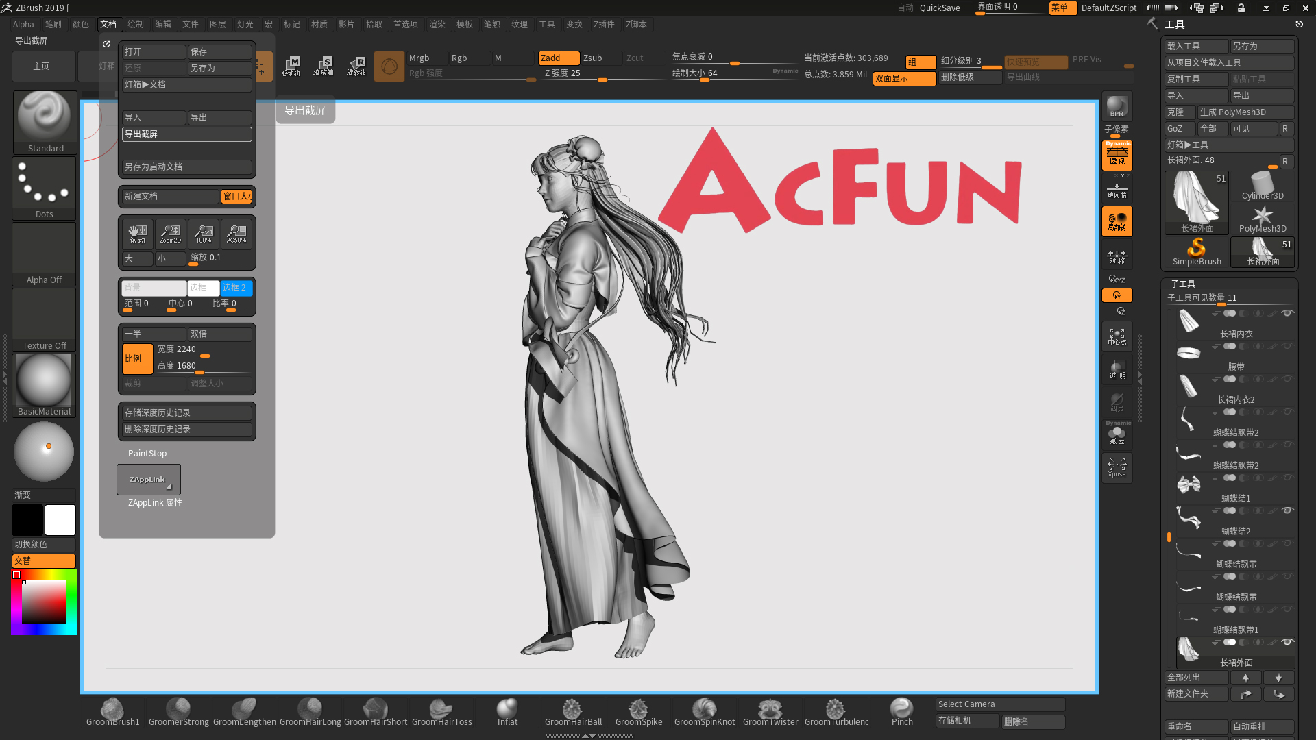Select the white secondary color swatch

(60, 520)
